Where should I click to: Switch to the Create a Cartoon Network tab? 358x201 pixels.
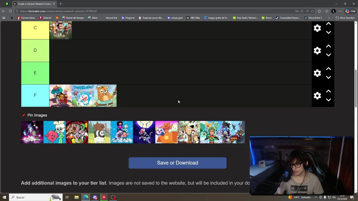coord(34,4)
